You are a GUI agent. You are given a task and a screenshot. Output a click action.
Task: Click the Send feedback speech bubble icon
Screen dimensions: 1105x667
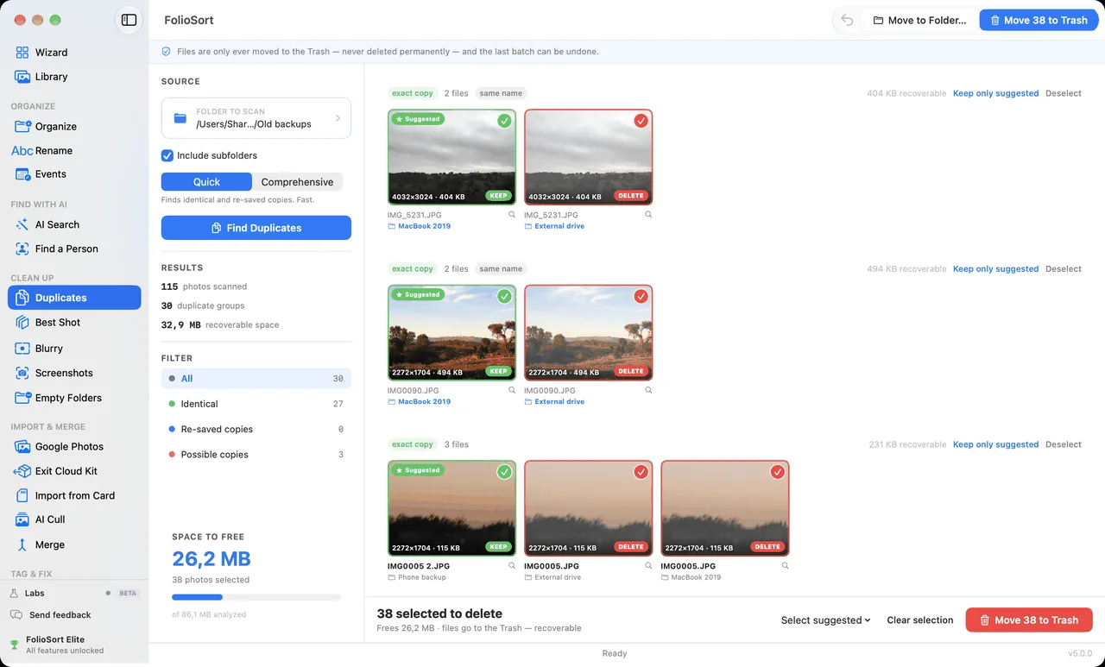coord(16,615)
